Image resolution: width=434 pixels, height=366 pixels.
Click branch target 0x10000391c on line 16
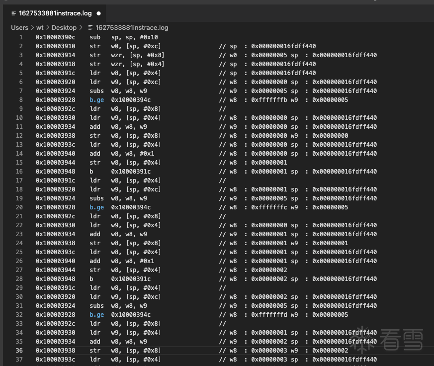131,172
